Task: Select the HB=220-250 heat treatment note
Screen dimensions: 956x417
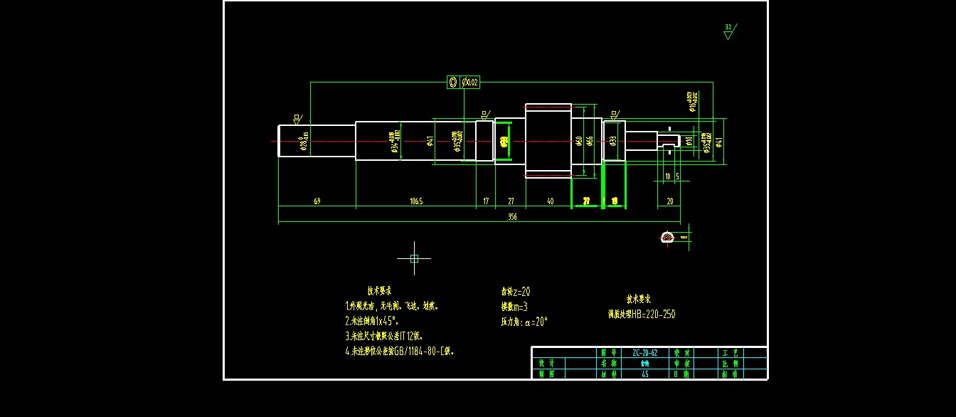Action: (x=642, y=314)
